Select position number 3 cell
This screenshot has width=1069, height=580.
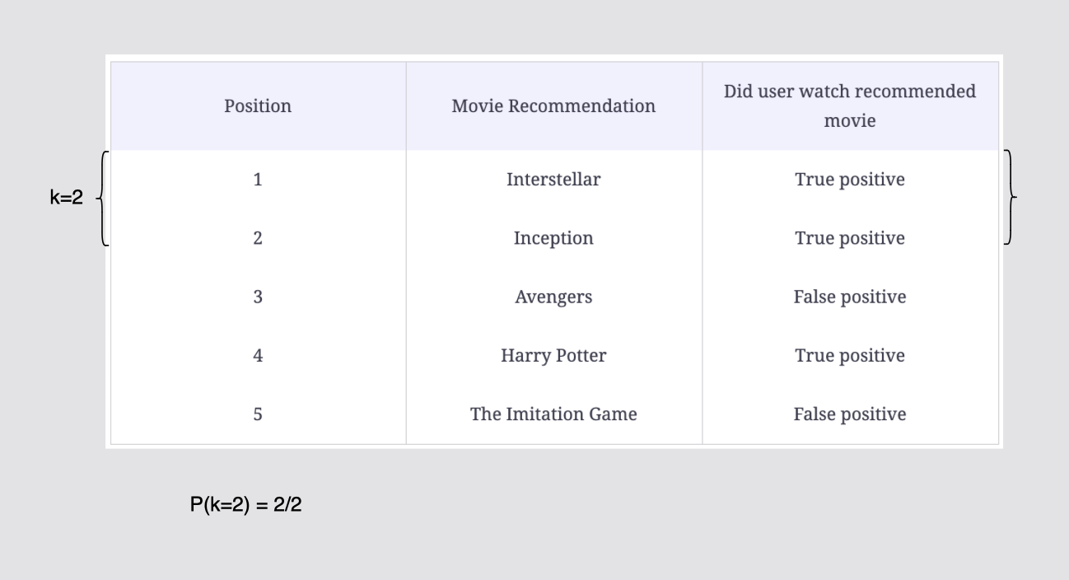(258, 297)
